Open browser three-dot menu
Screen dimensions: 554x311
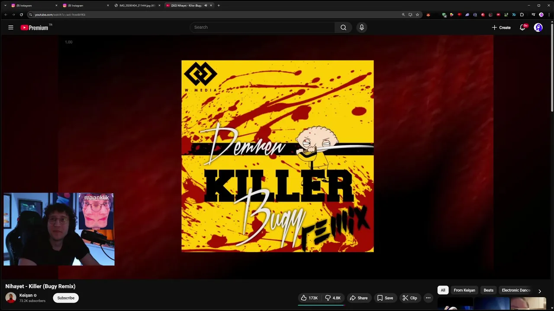coord(549,15)
